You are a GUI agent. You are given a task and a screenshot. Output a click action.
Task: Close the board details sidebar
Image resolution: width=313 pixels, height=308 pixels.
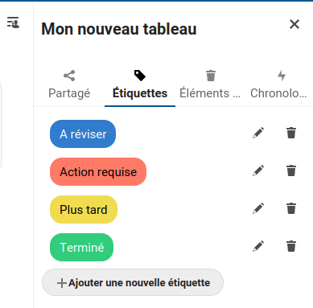tap(294, 24)
